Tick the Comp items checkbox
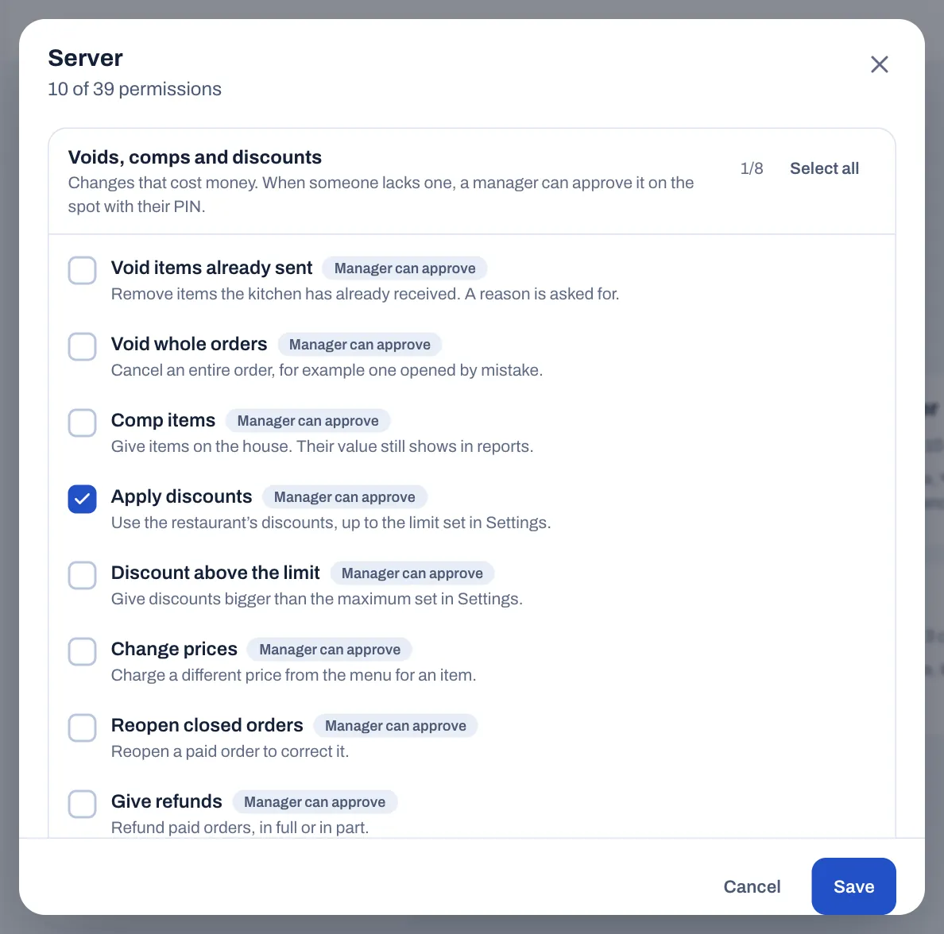The image size is (944, 934). [x=83, y=423]
